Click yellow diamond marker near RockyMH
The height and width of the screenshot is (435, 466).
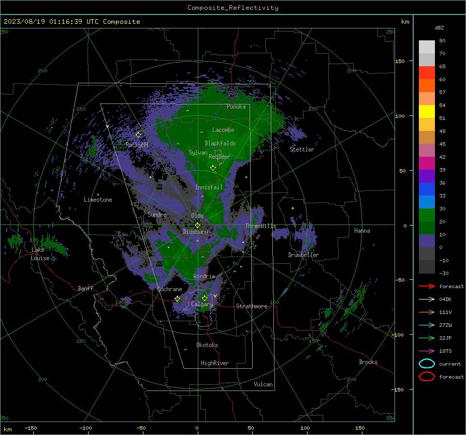[x=138, y=135]
